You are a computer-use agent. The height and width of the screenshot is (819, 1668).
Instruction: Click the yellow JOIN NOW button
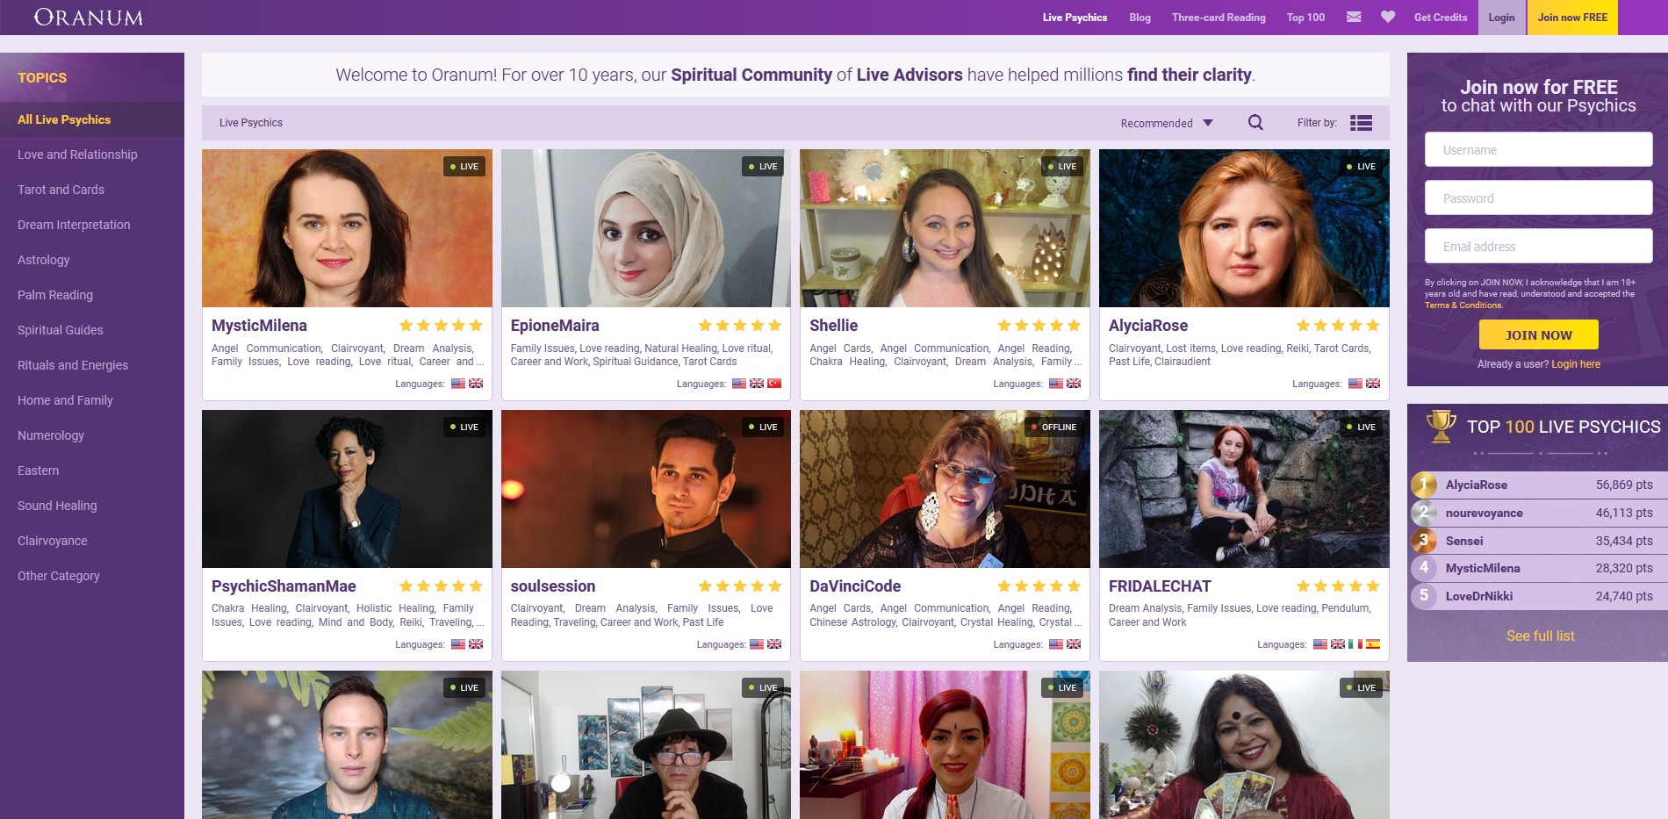[1538, 334]
